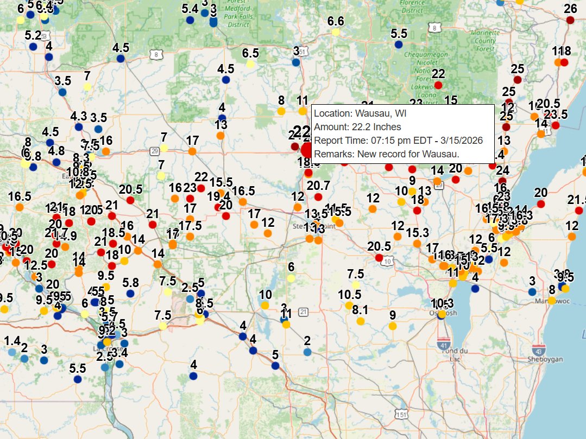This screenshot has height=439, width=586.
Task: Click the 'Amount: 22.2 Inches' popup line
Action: (x=357, y=127)
